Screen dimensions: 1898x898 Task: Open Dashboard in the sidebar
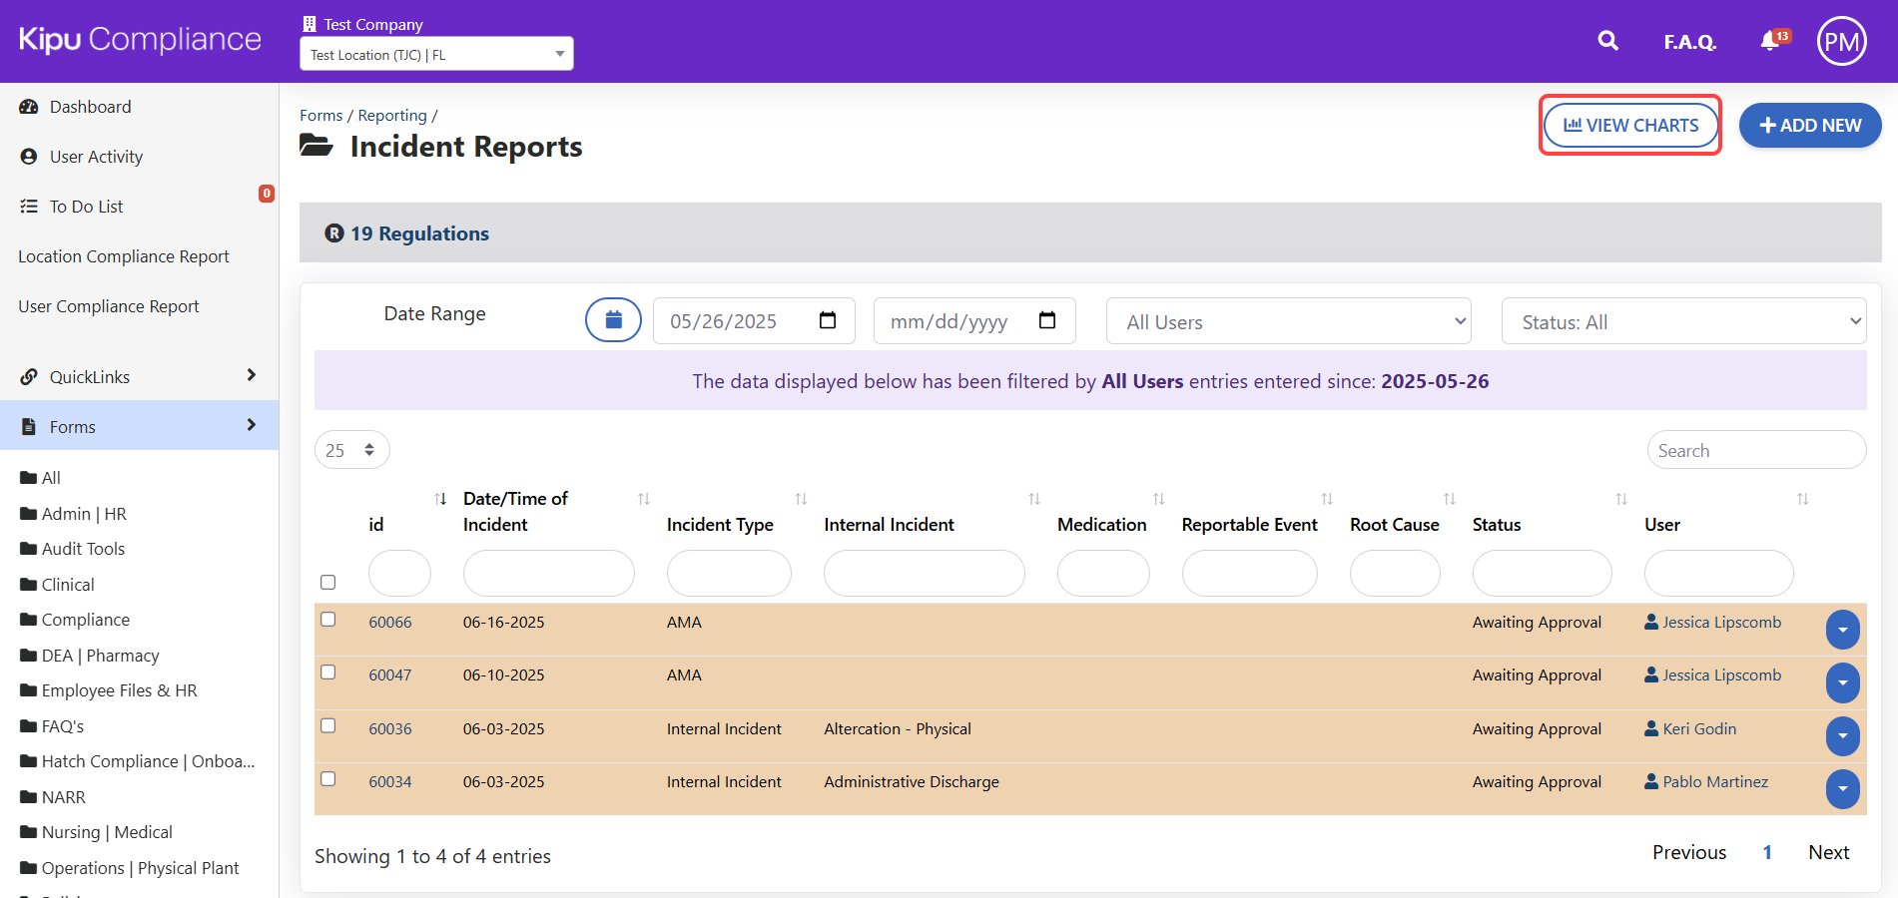[90, 107]
